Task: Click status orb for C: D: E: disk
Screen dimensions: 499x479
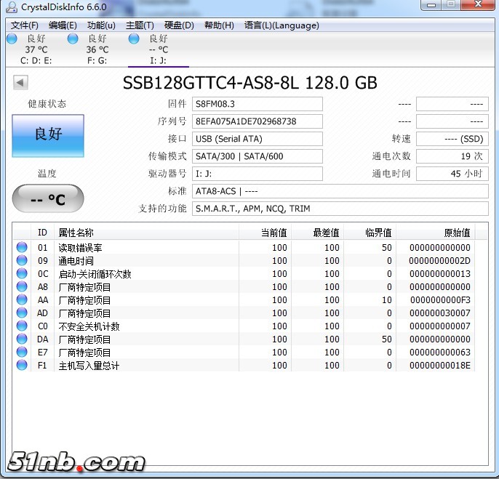Action: (12, 39)
